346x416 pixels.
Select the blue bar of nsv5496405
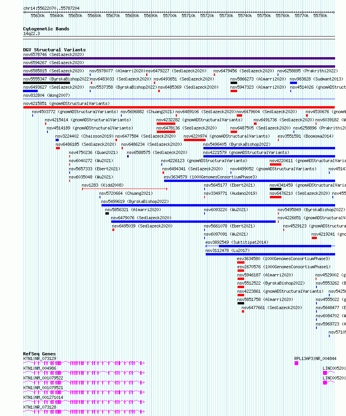click(269, 148)
